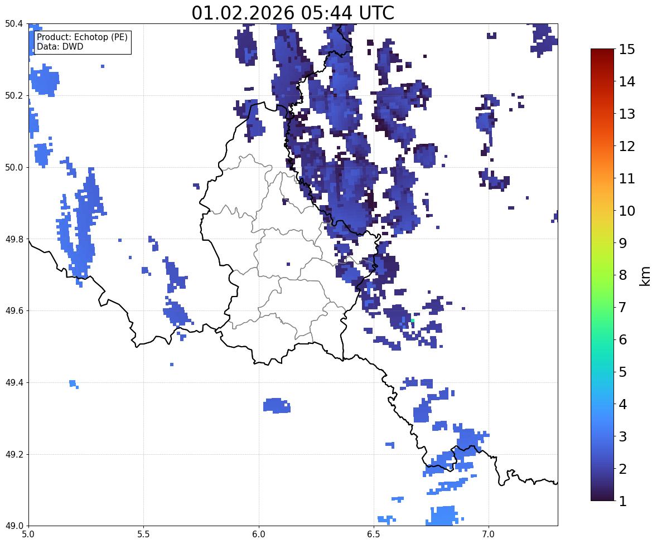Click colorbar tick label 12
Viewport: 657px width, 544px height.
pyautogui.click(x=627, y=146)
